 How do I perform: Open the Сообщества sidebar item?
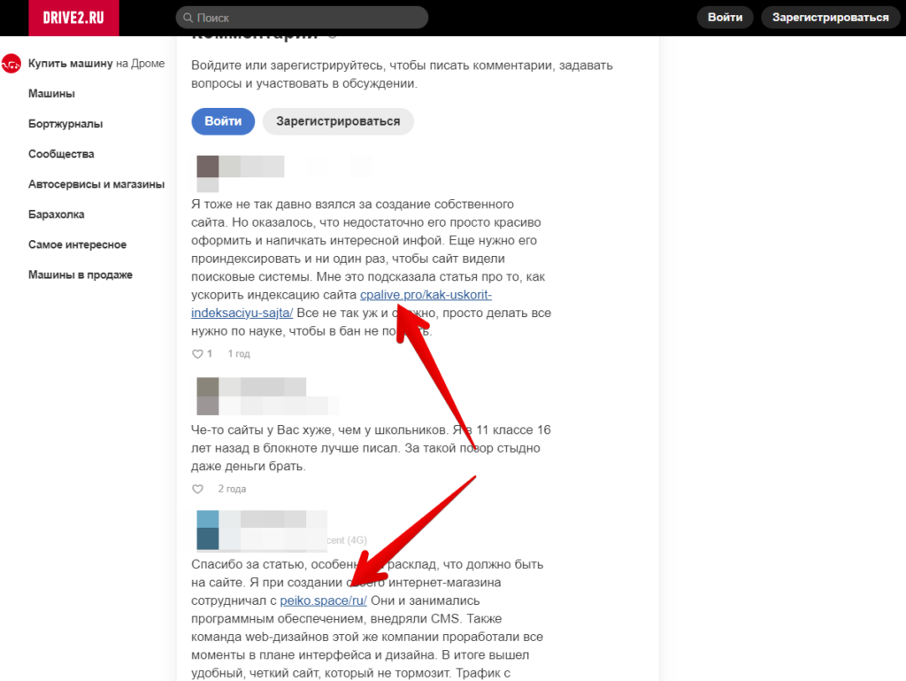pyautogui.click(x=61, y=154)
